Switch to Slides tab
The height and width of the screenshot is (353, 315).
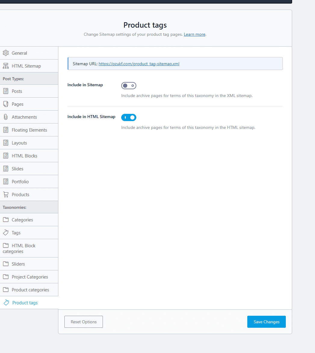pos(29,169)
